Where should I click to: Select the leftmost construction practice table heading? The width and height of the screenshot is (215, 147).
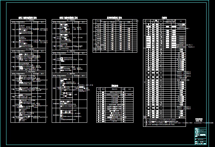pos(28,17)
